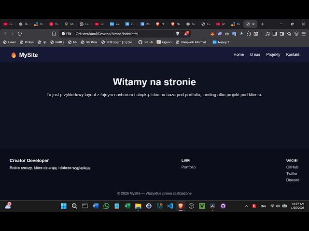The image size is (309, 231).
Task: Open the Gmail bookmark
Action: (x=9, y=42)
